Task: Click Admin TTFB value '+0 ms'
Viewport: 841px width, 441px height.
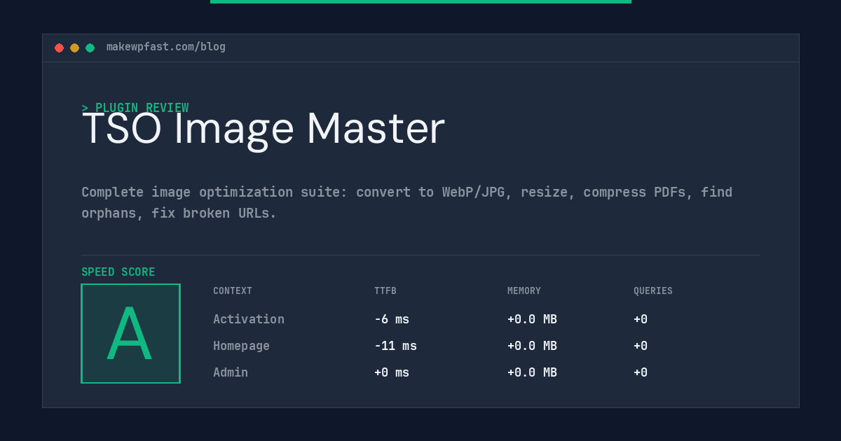Action: pos(392,372)
